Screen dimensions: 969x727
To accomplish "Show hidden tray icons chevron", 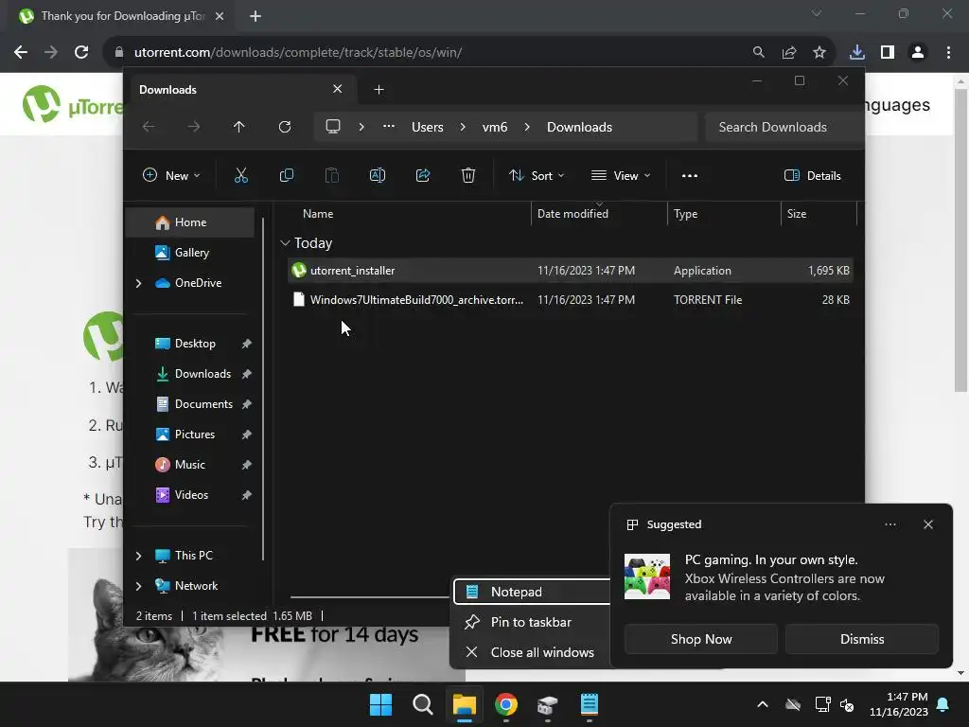I will coord(763,704).
